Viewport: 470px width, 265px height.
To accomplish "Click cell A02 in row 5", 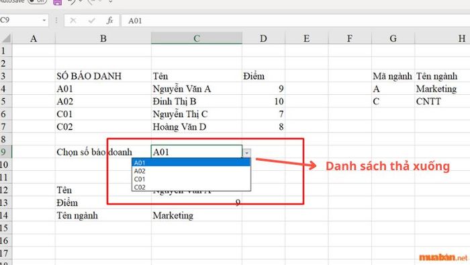I will click(103, 101).
